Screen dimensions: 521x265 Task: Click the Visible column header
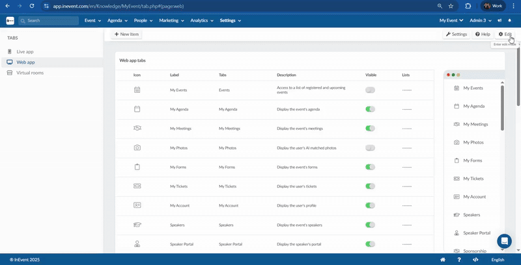[x=371, y=75]
